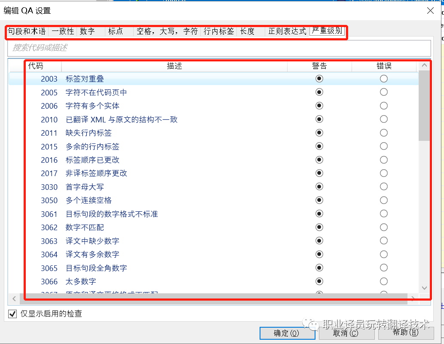Select row 非译标签顺序更改

click(x=96, y=174)
